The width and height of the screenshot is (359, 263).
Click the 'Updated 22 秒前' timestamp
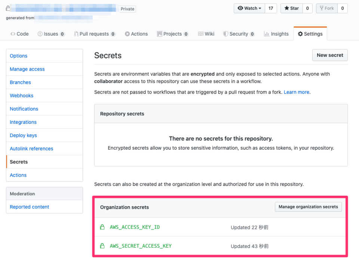point(249,227)
